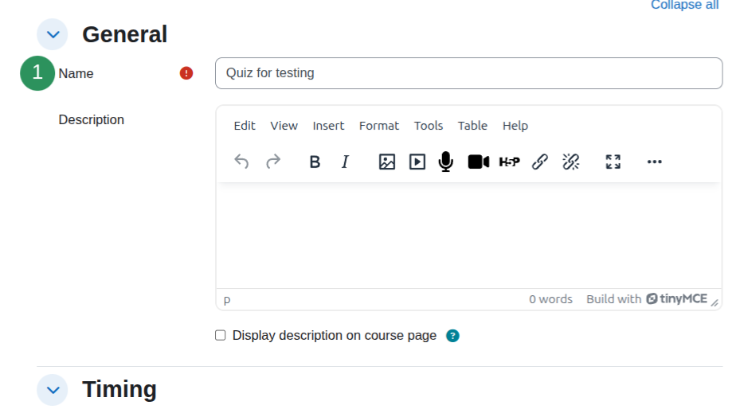
Task: Open the Insert menu
Action: point(328,126)
